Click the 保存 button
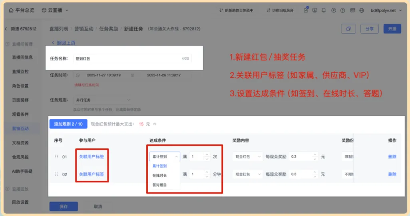410x216 pixels. click(x=64, y=206)
